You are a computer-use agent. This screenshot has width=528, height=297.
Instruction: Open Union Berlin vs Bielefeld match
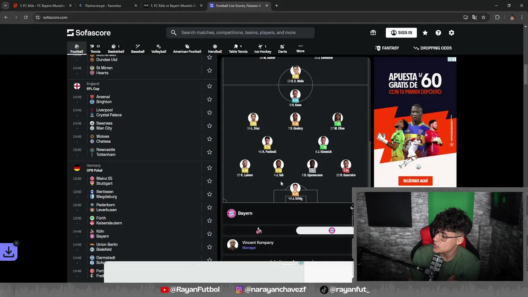tap(142, 247)
